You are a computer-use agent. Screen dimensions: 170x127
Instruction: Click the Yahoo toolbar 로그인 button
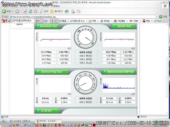click(54, 21)
